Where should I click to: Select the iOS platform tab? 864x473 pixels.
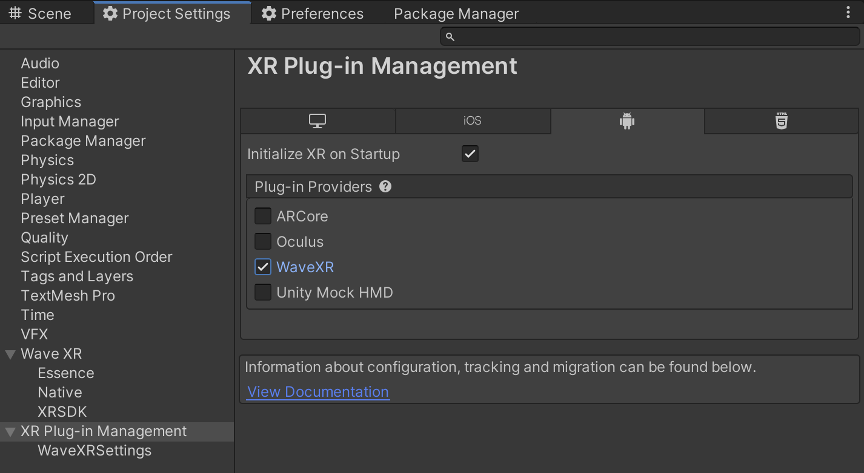(x=473, y=121)
